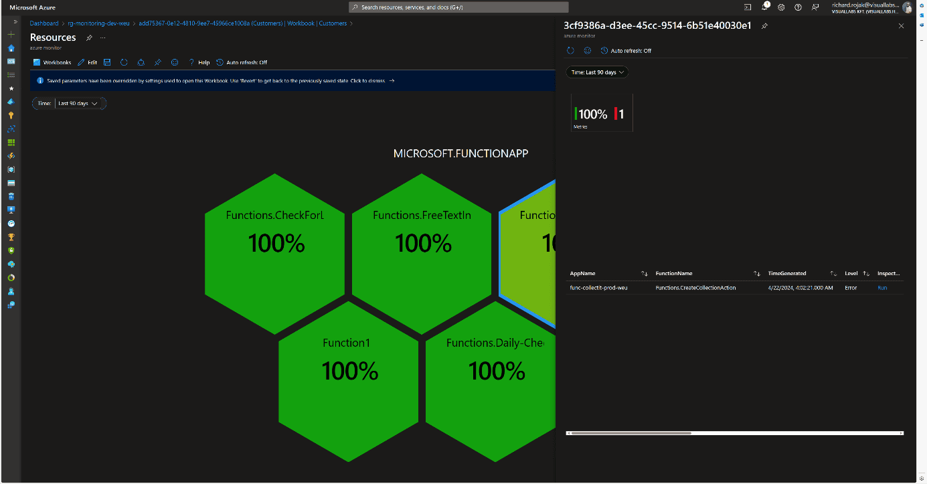
Task: Expand the Azure portal sidebar menu
Action: coord(15,21)
